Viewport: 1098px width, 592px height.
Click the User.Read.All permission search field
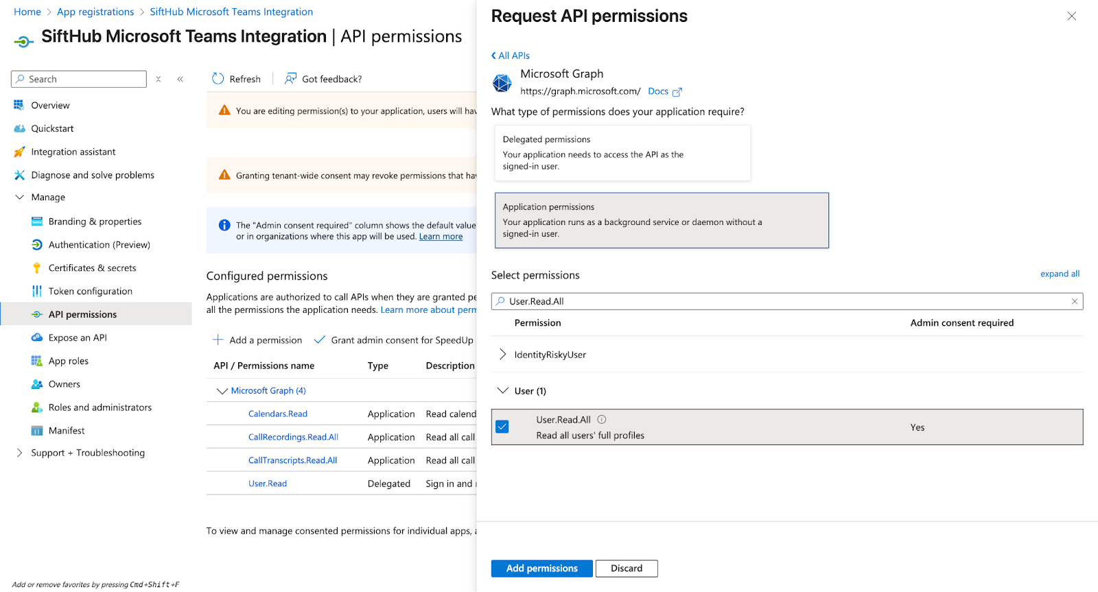click(x=782, y=301)
